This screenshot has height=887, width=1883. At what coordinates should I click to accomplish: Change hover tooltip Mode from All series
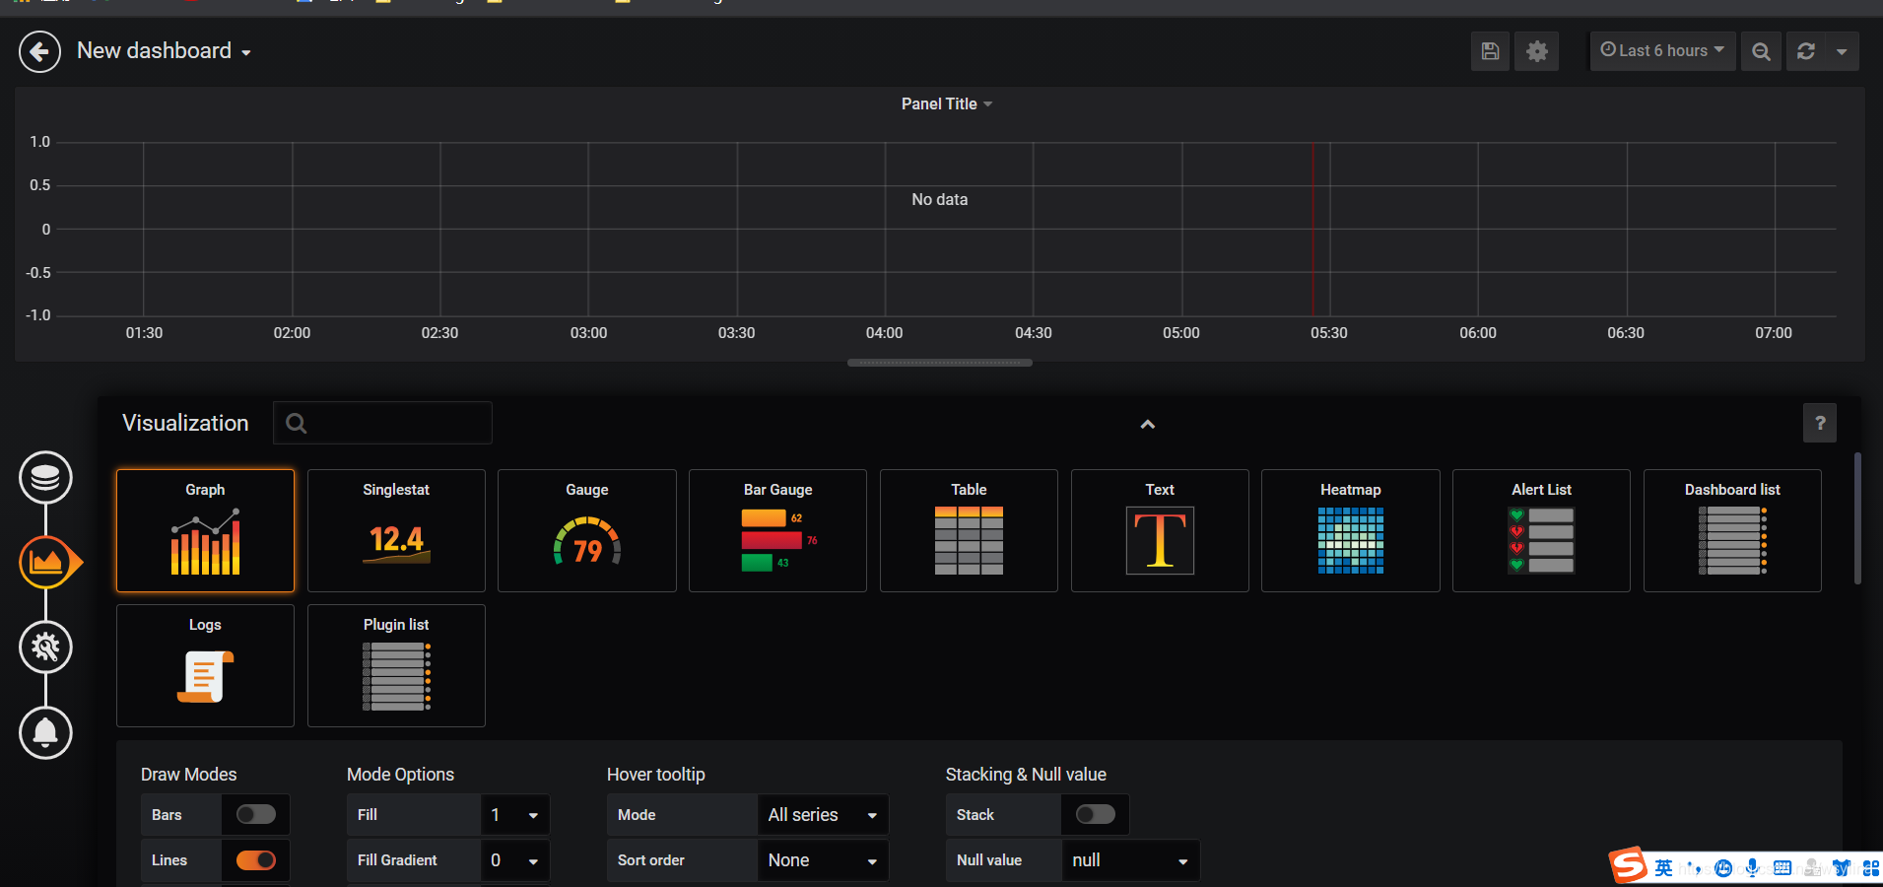[823, 815]
